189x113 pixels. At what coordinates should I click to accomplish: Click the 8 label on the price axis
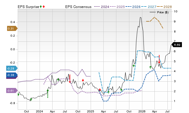[x=175, y=32]
